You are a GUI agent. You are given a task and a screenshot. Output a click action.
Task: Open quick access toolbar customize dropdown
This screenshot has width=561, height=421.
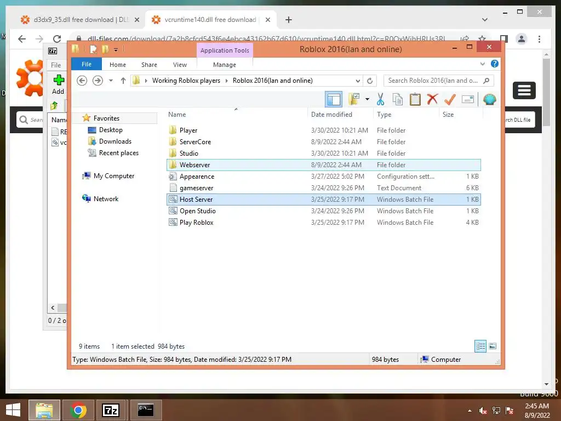tap(116, 49)
